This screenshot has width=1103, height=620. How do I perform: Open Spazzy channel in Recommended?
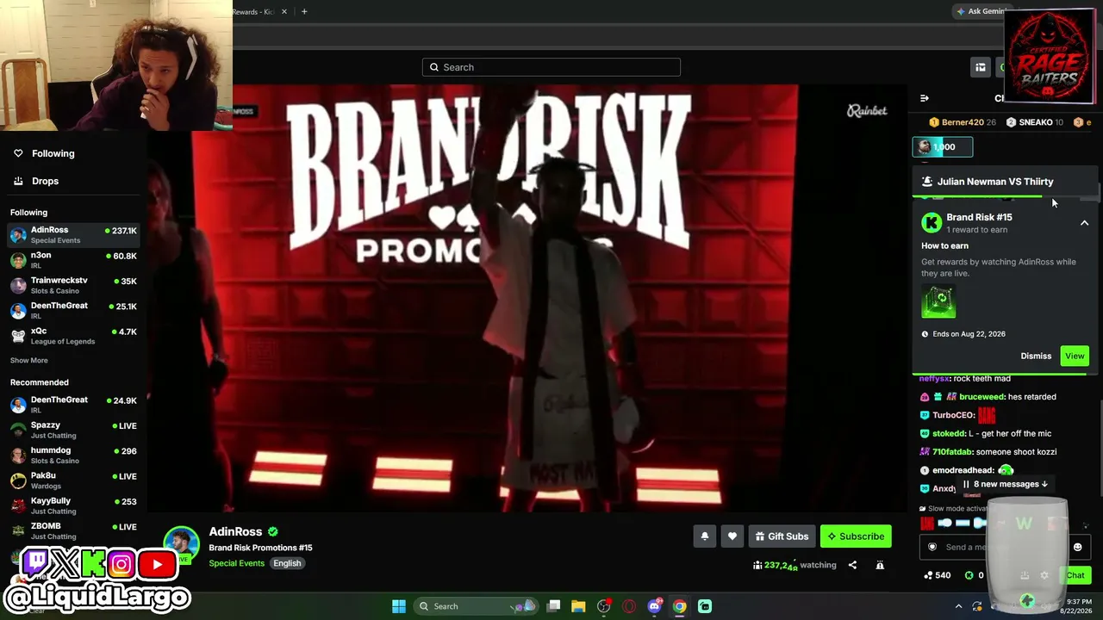73,430
